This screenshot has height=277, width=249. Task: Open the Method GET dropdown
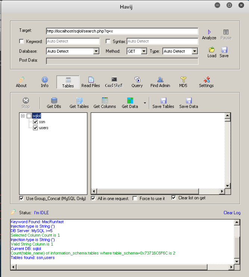click(x=144, y=51)
